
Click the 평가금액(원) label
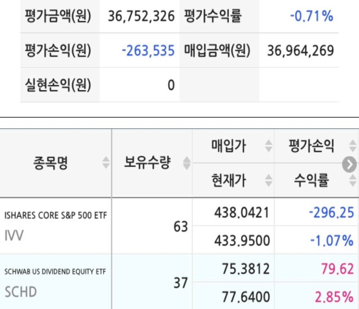(58, 16)
